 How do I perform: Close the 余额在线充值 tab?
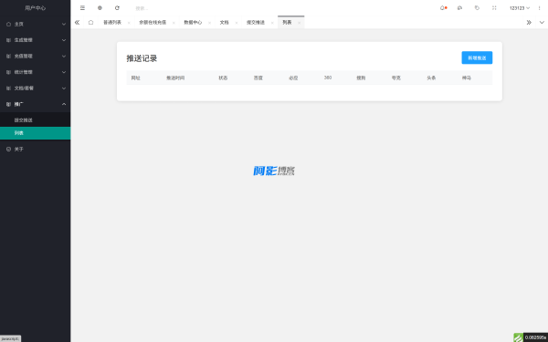click(174, 23)
